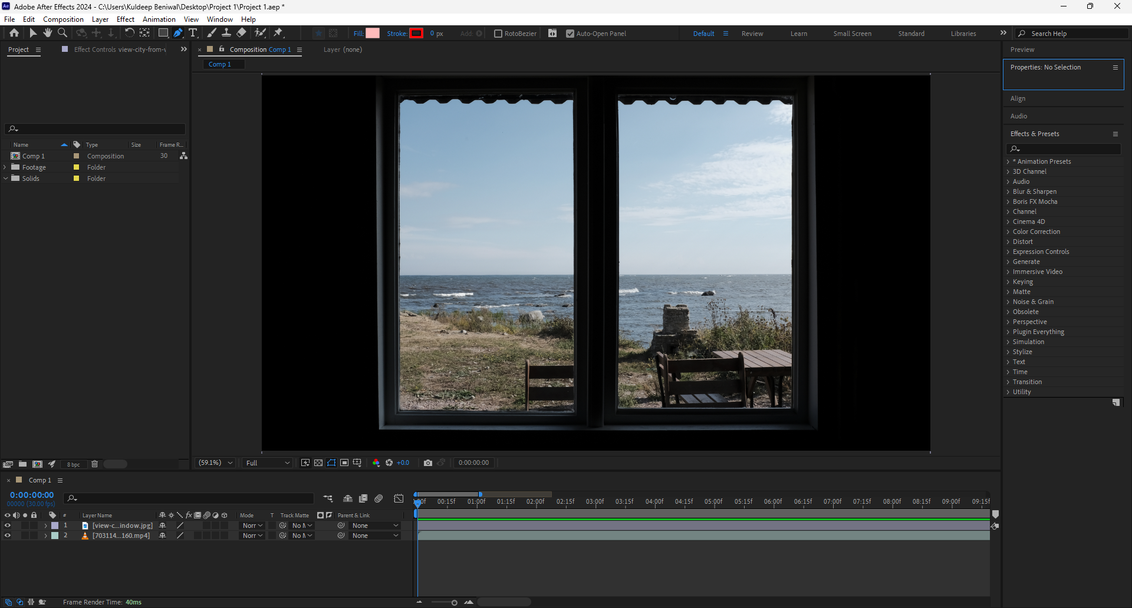Hide the view-c...indow.jpg layer

(8, 526)
